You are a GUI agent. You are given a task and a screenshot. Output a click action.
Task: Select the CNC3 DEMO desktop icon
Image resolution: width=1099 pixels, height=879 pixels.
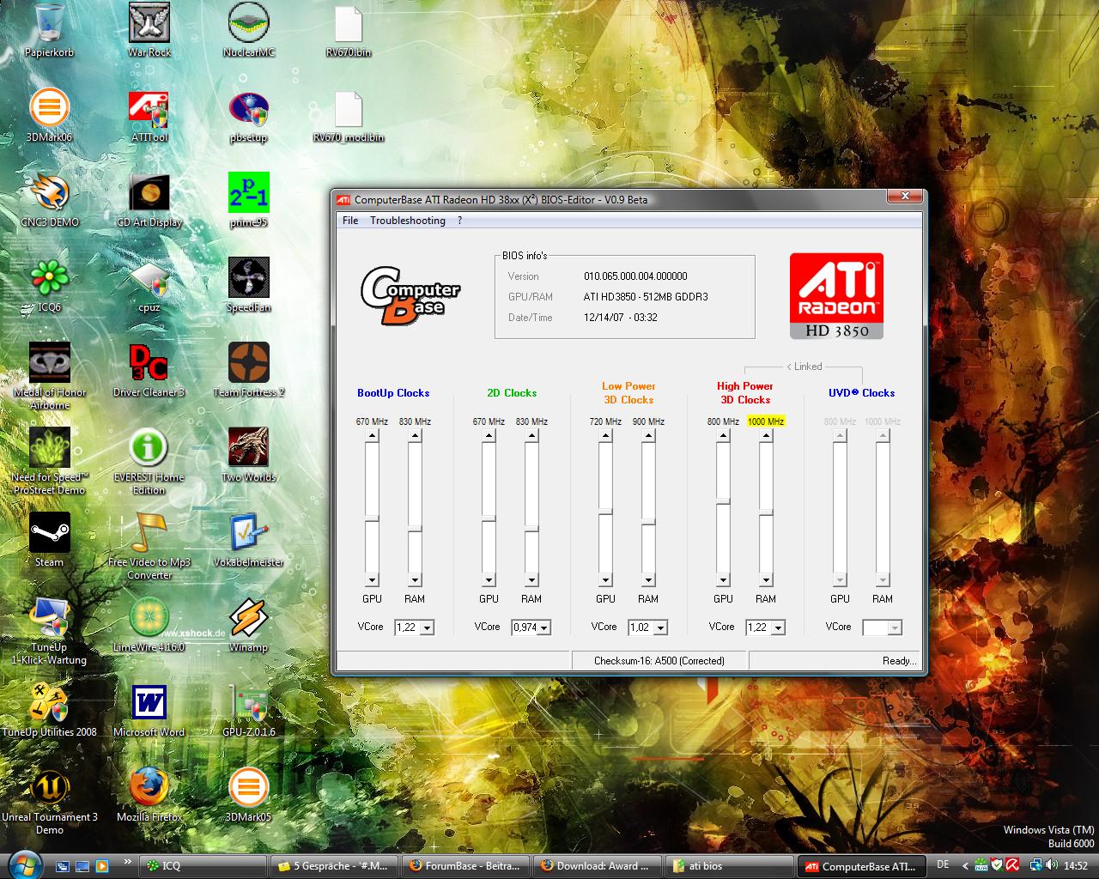pyautogui.click(x=49, y=201)
